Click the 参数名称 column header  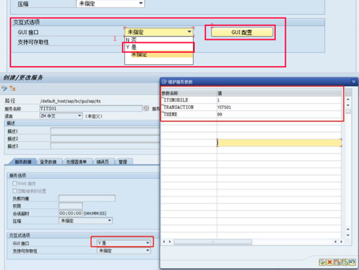(x=189, y=93)
